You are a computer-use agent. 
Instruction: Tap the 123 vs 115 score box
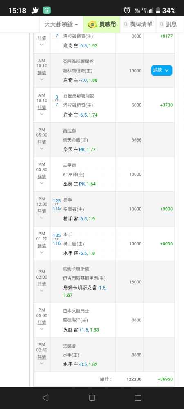point(57,205)
